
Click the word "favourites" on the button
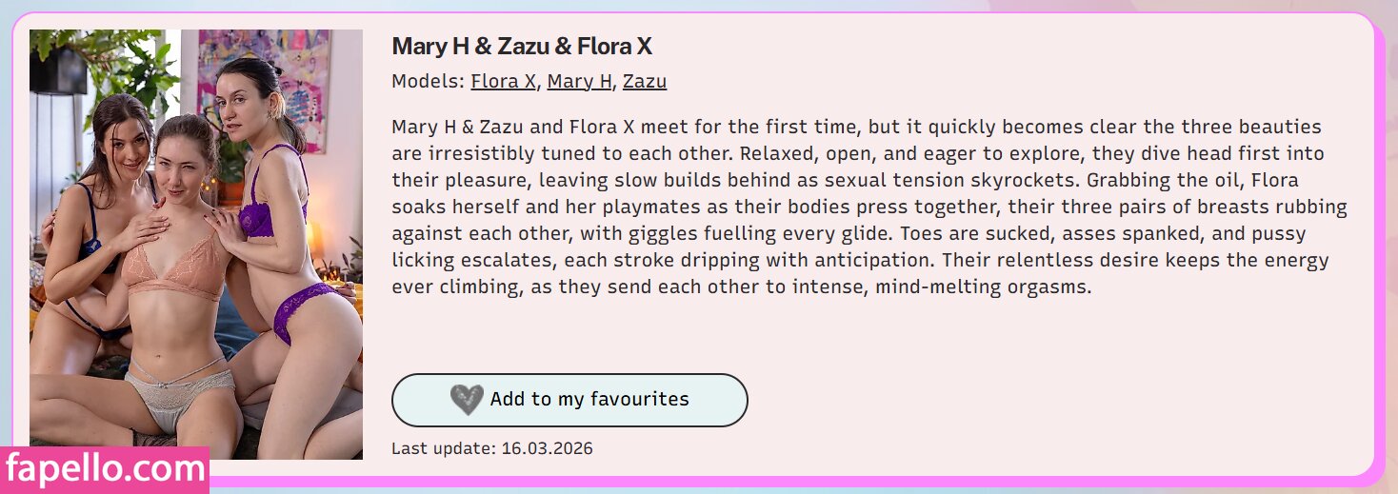pyautogui.click(x=639, y=400)
